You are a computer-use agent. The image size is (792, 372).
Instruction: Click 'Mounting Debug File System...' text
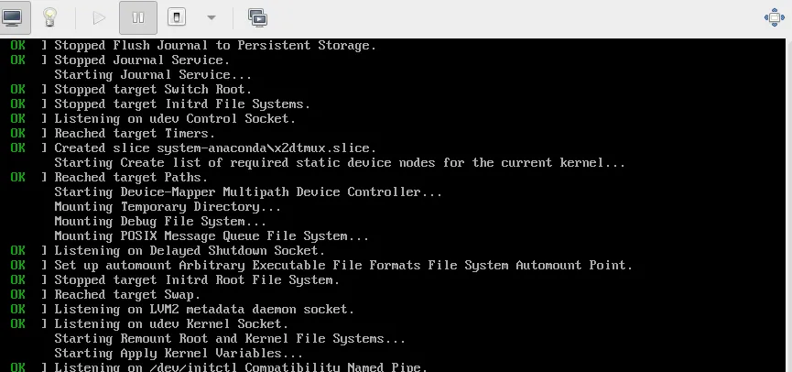pyautogui.click(x=160, y=221)
